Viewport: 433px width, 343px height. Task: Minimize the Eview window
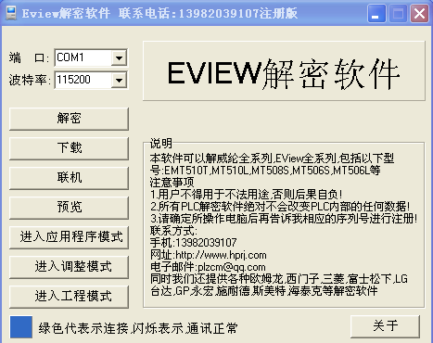(376, 13)
